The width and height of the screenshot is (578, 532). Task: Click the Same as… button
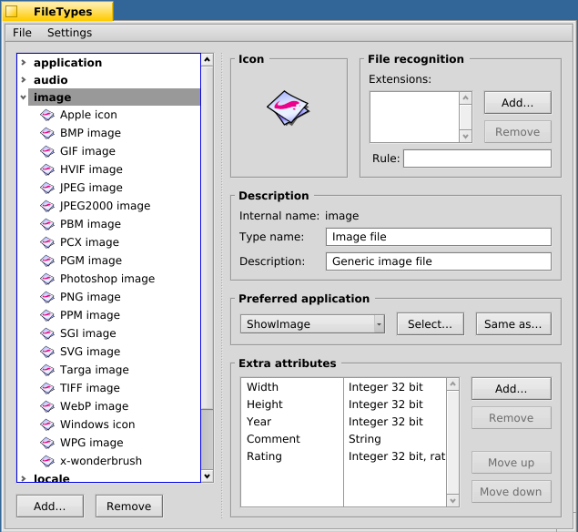click(x=513, y=324)
